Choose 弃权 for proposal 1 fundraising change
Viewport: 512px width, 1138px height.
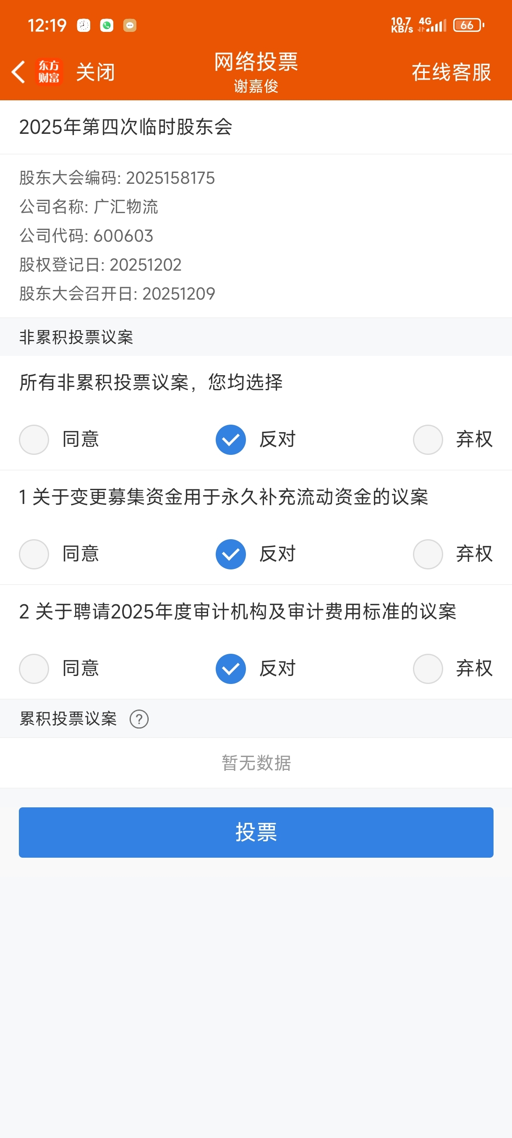click(428, 554)
